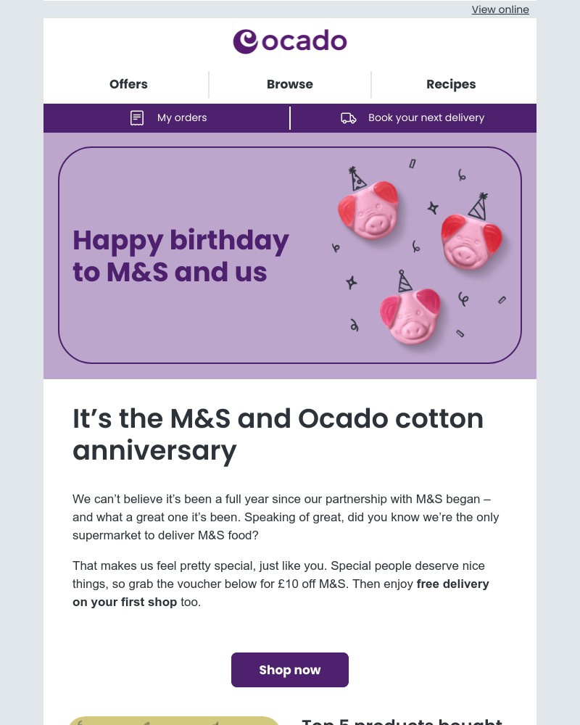Click the delivery truck icon
580x725 pixels.
click(x=349, y=117)
